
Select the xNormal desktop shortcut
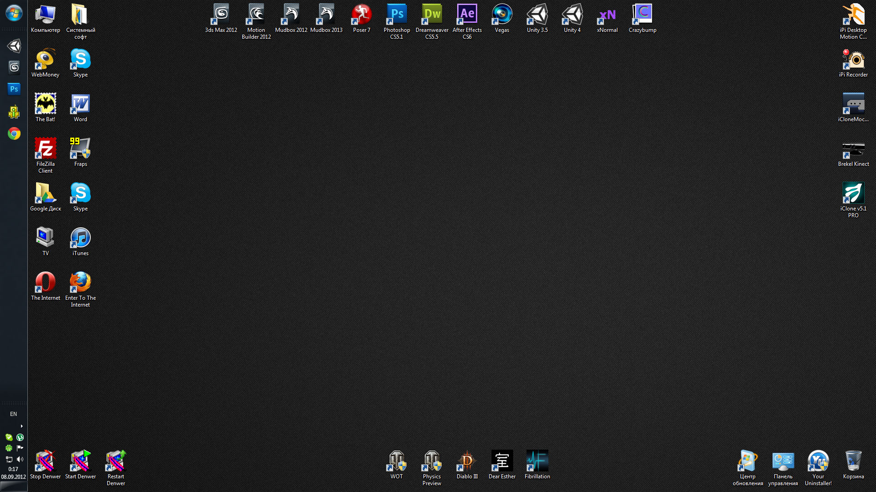point(607,15)
